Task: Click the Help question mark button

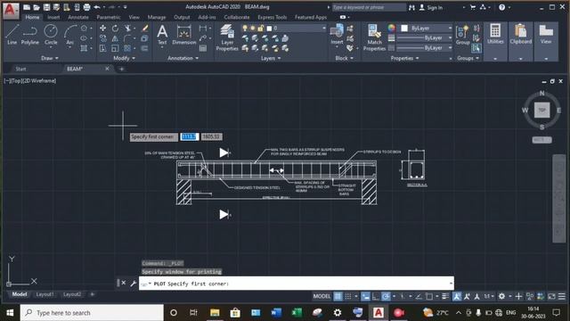Action: tap(501, 7)
